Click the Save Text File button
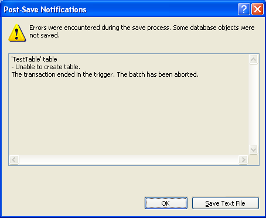Image resolution: width=266 pixels, height=218 pixels. (226, 203)
